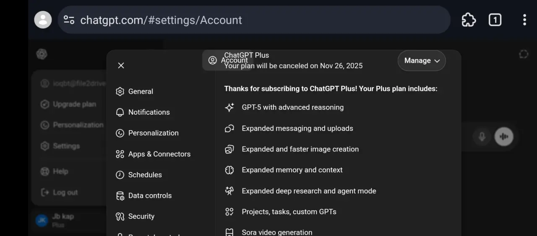Image resolution: width=537 pixels, height=236 pixels.
Task: Click the ChatGPT logo icon in sidebar
Action: point(42,54)
